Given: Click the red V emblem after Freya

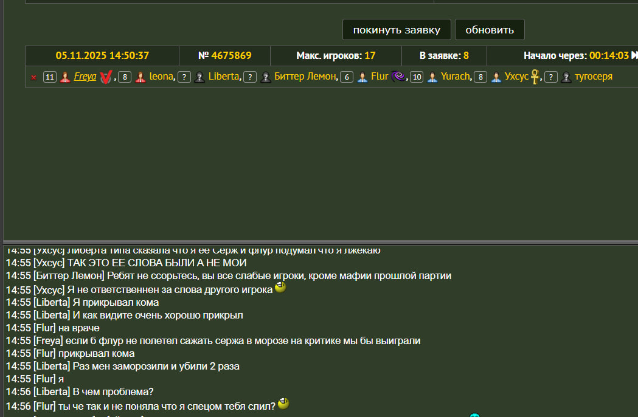Looking at the screenshot, I should (106, 77).
